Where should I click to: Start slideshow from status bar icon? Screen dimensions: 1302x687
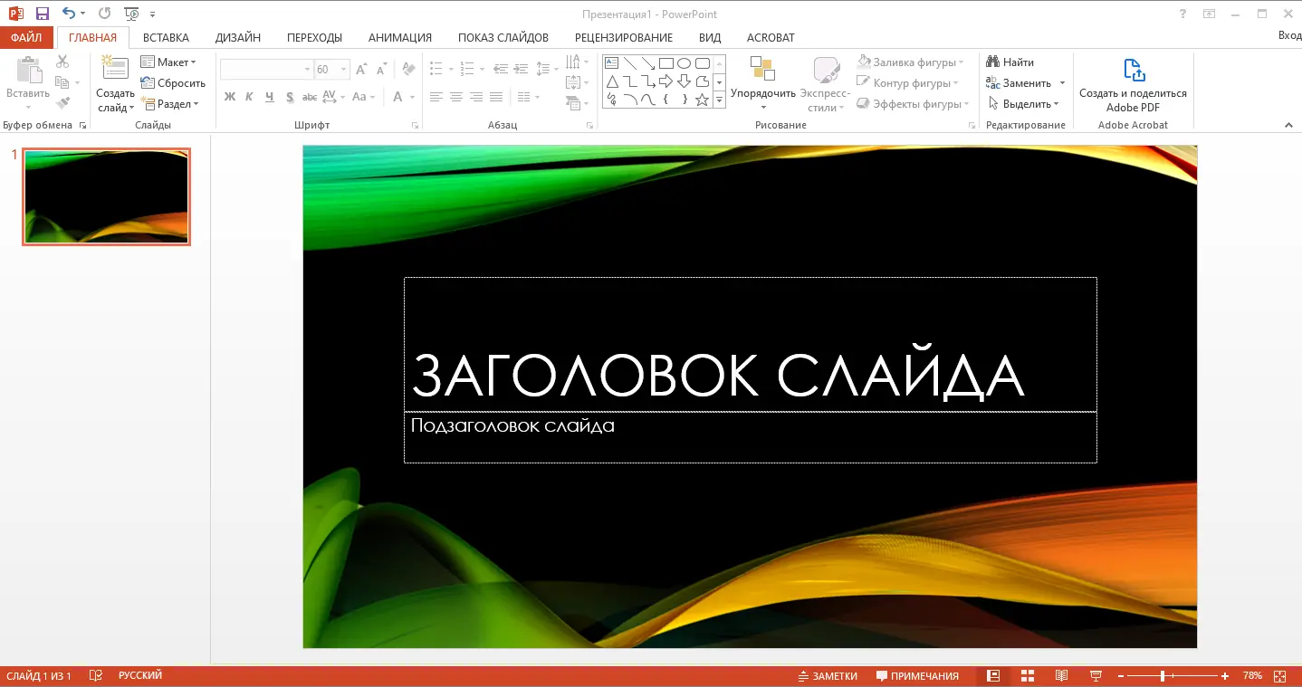[1096, 676]
